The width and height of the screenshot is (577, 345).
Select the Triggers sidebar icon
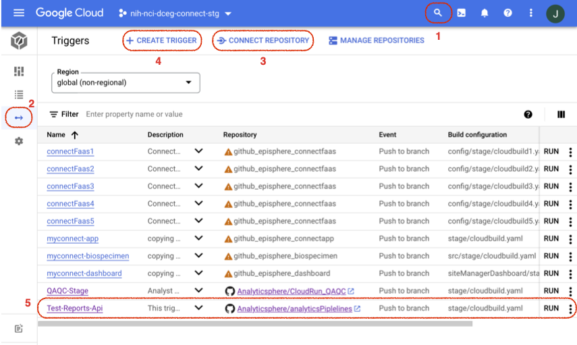[19, 118]
